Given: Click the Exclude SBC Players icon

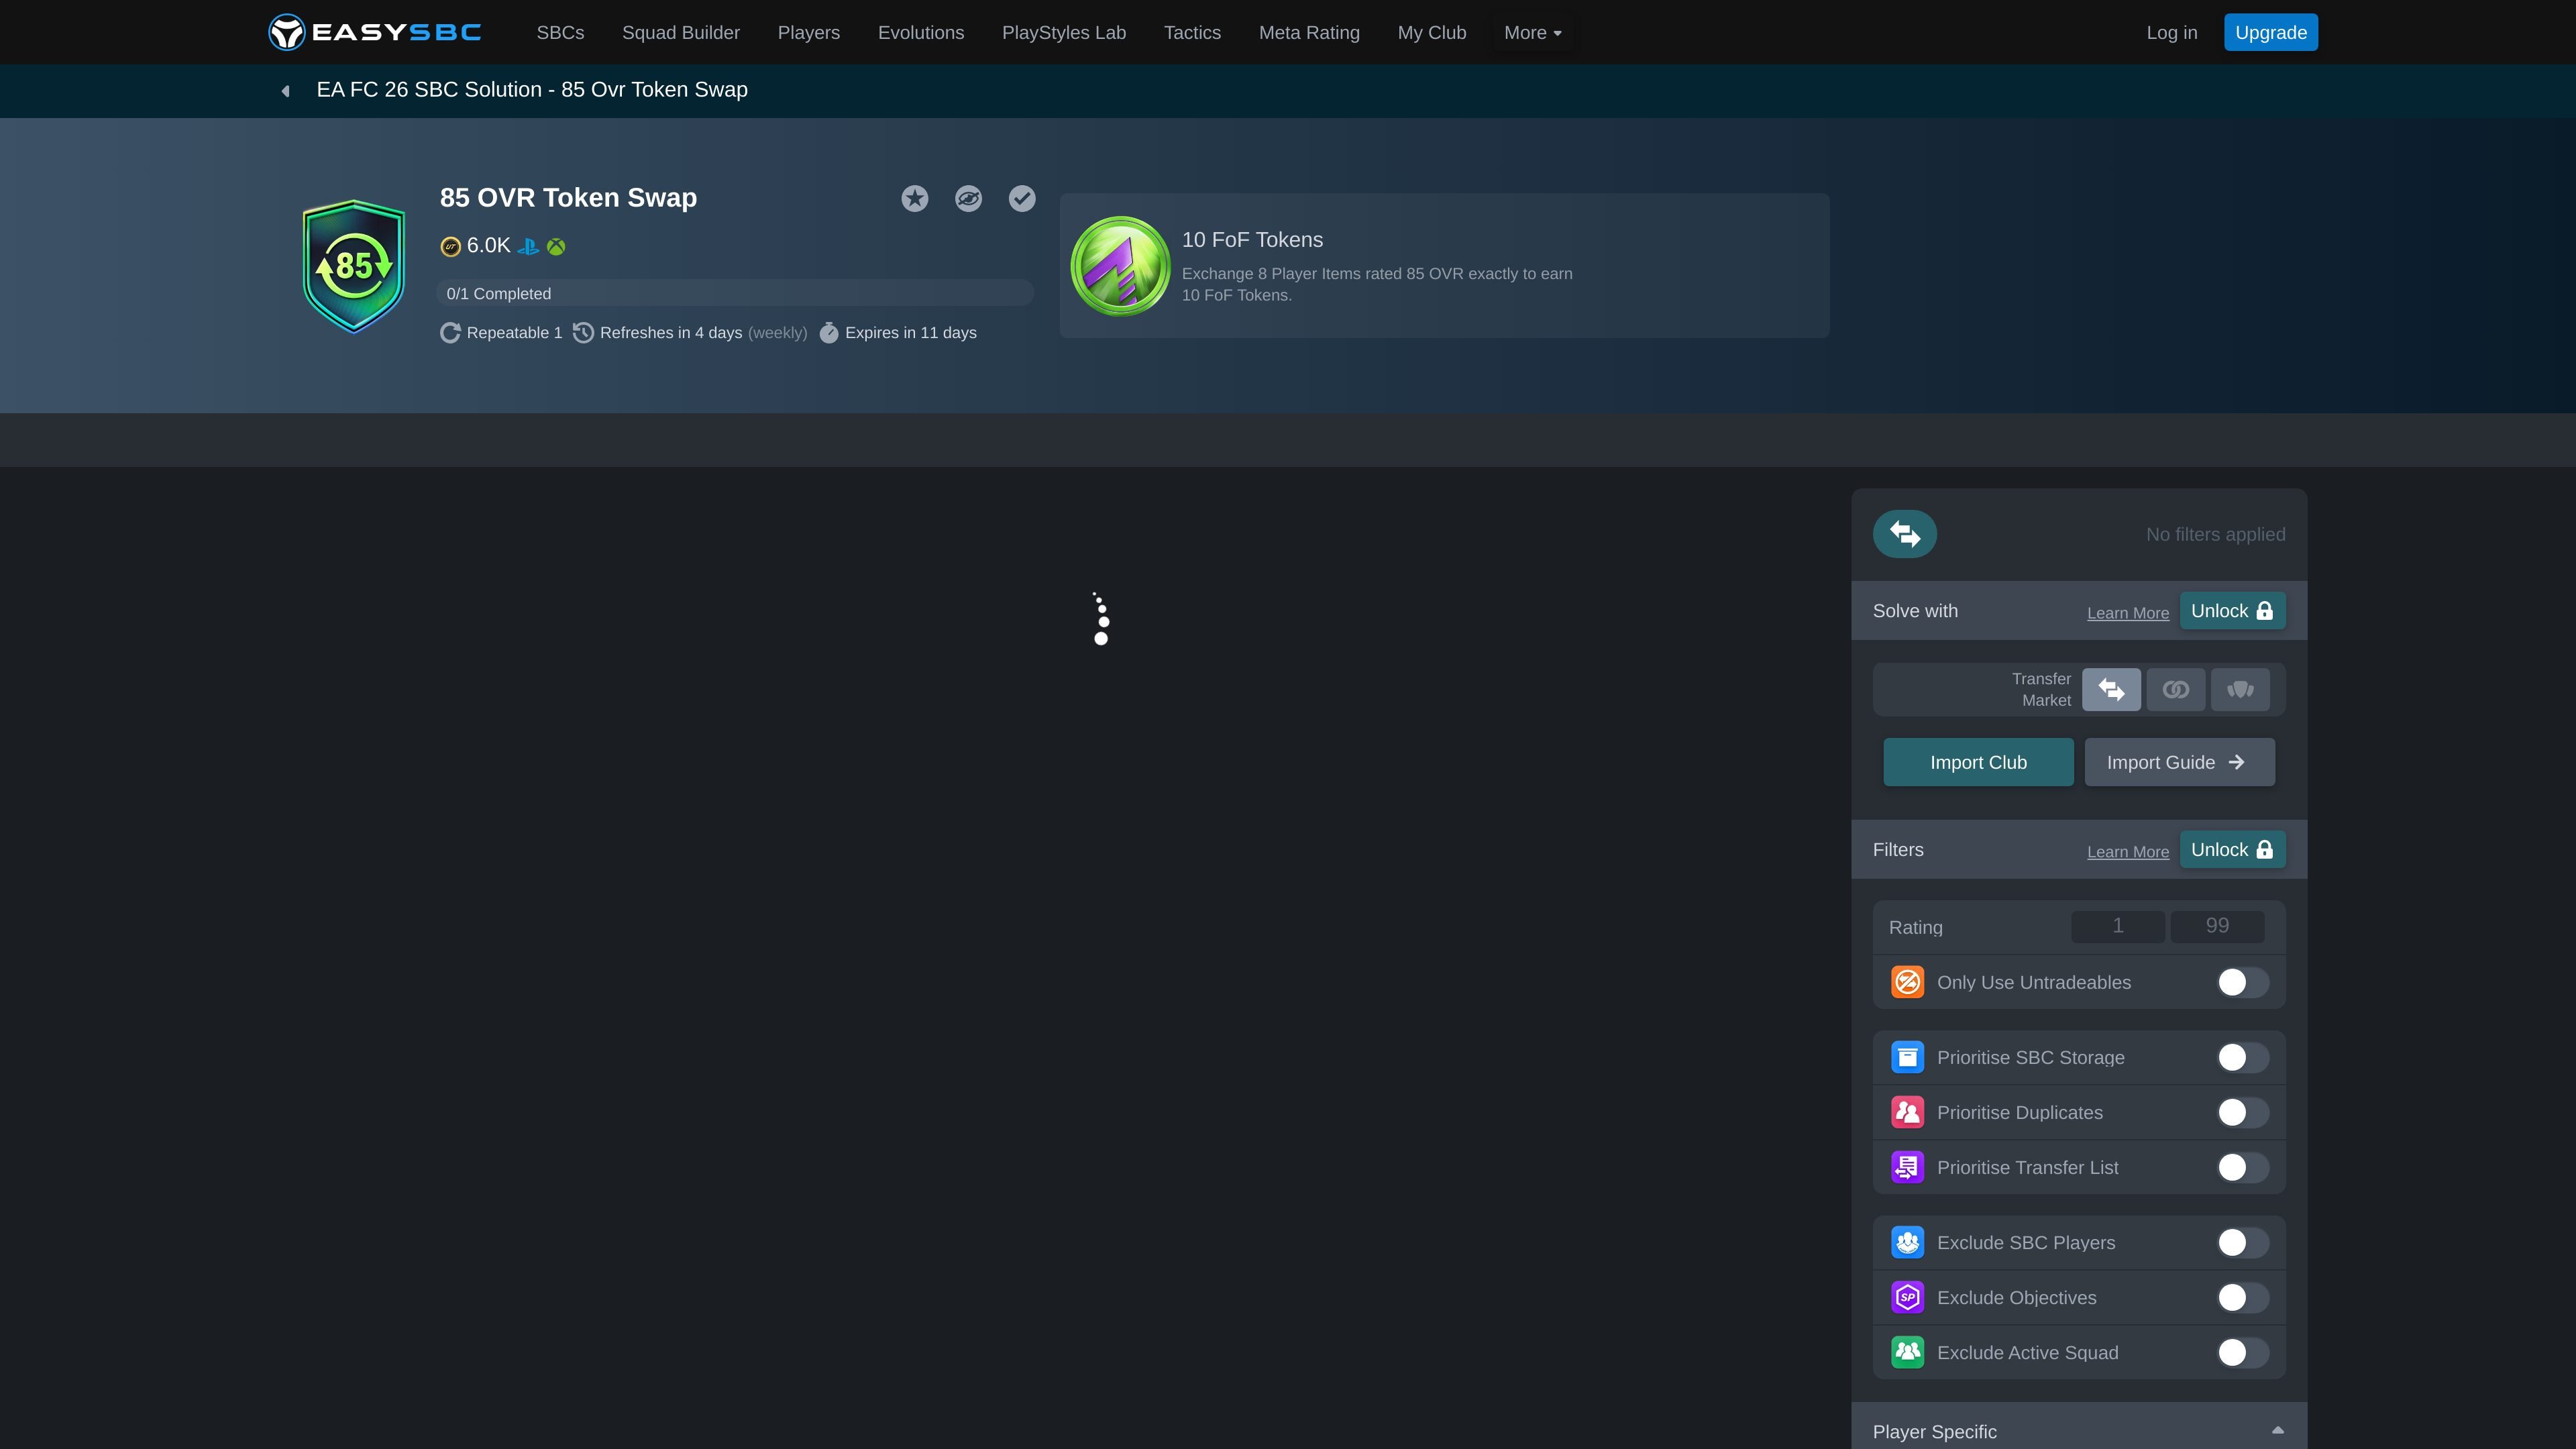Looking at the screenshot, I should coord(1907,1242).
